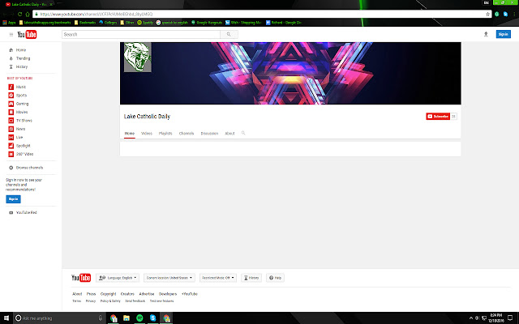The image size is (519, 324).
Task: Open the Home tab of the channel
Action: point(130,134)
